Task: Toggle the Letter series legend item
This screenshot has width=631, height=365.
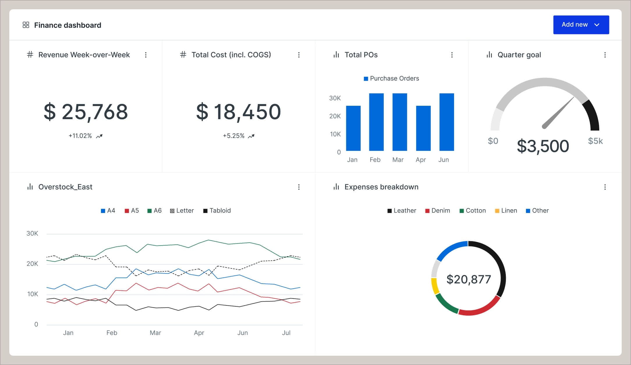Action: [182, 211]
